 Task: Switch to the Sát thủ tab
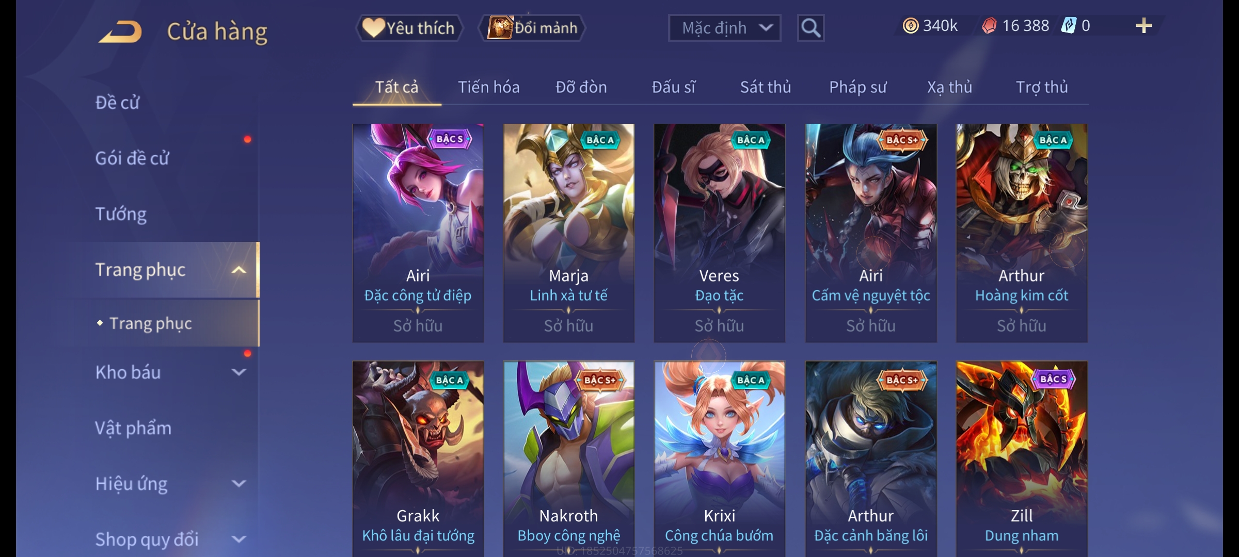click(x=765, y=87)
